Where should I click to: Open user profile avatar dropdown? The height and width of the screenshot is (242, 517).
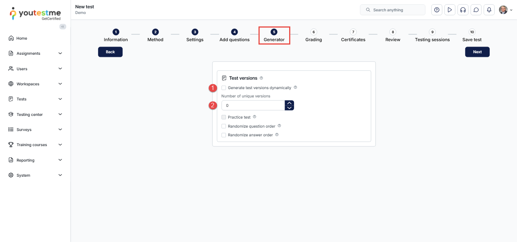coord(505,10)
